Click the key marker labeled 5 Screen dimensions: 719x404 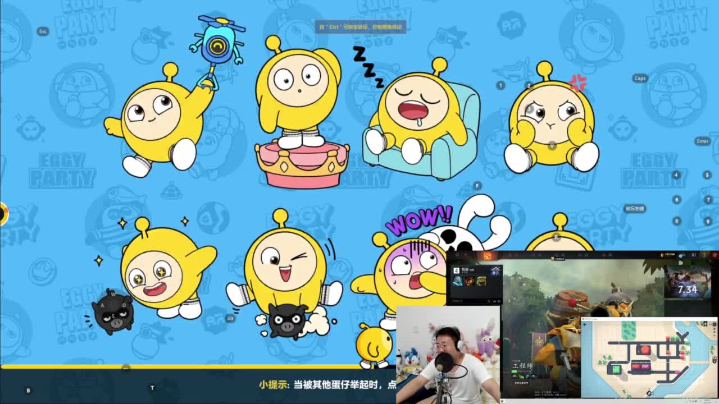708,175
